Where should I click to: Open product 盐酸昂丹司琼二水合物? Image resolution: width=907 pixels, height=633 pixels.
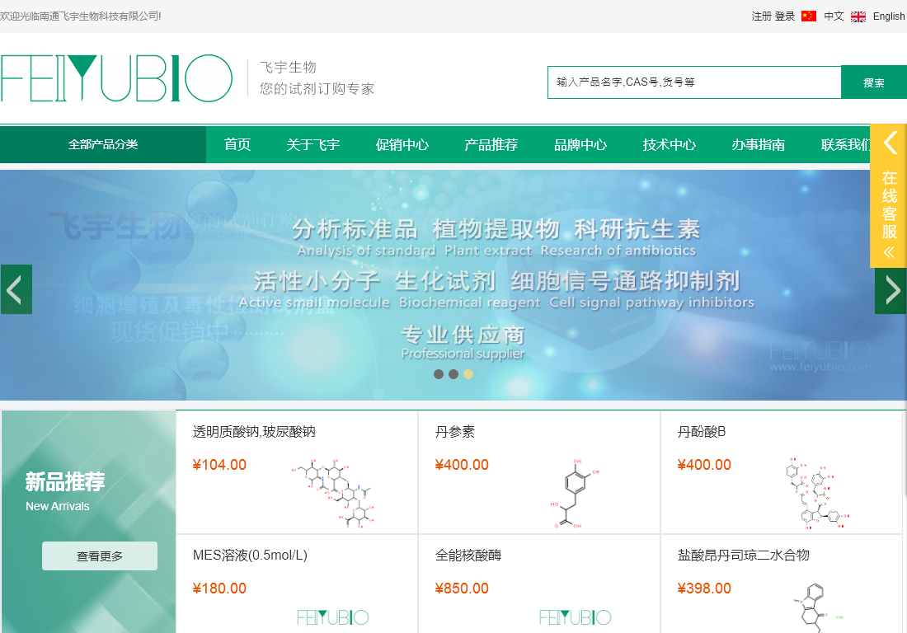[x=743, y=556]
